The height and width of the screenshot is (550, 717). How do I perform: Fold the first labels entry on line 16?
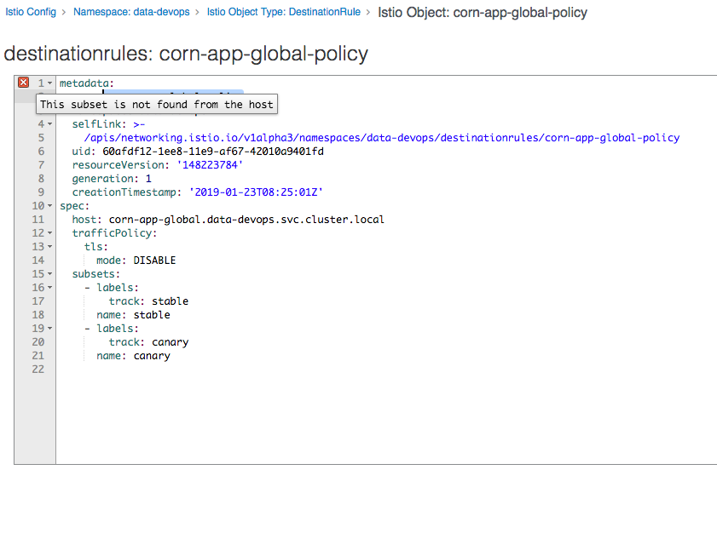click(49, 287)
